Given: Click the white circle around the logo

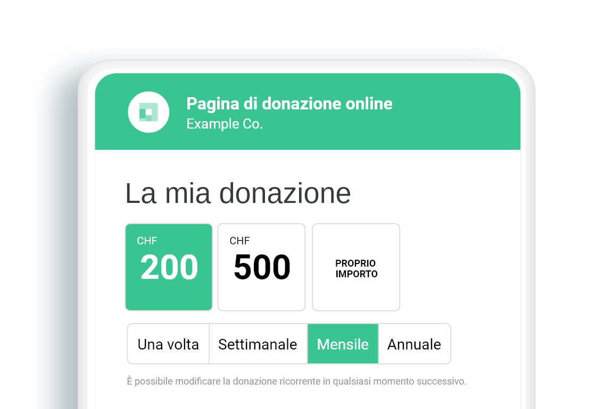Looking at the screenshot, I should (x=148, y=113).
